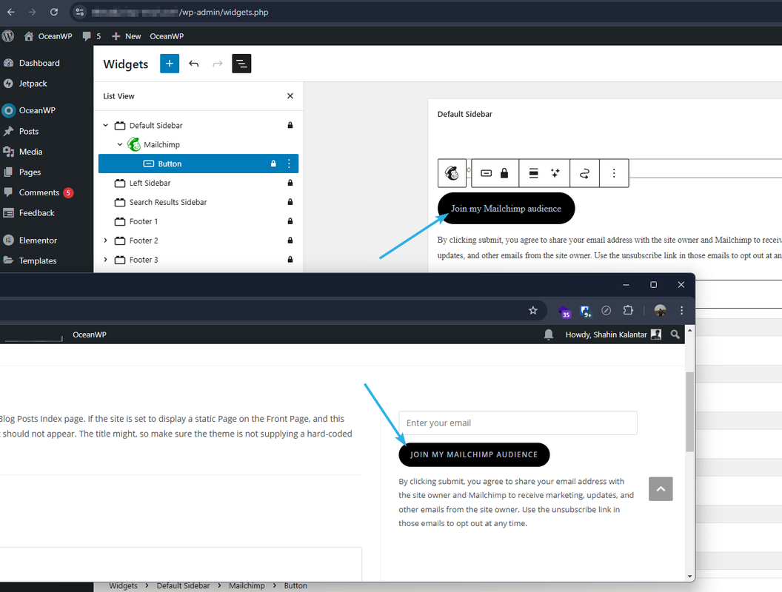This screenshot has width=782, height=592.
Task: Expand Footer 3 in list view
Action: [x=105, y=260]
